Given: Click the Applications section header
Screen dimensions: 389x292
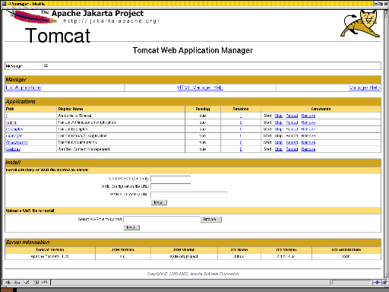Looking at the screenshot, I should [x=193, y=102].
